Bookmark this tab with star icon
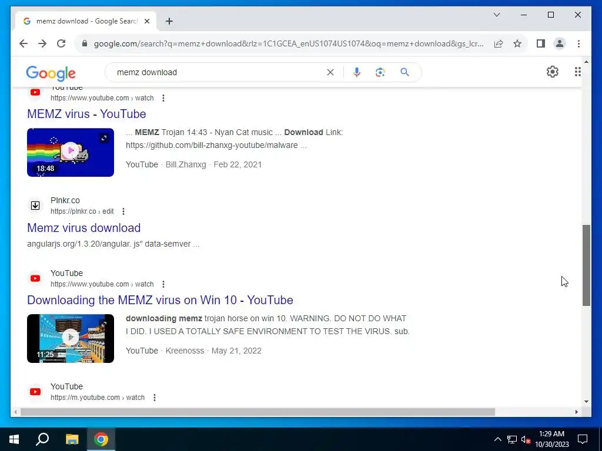 [x=517, y=43]
